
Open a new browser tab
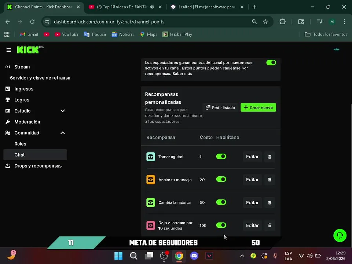coord(254,7)
